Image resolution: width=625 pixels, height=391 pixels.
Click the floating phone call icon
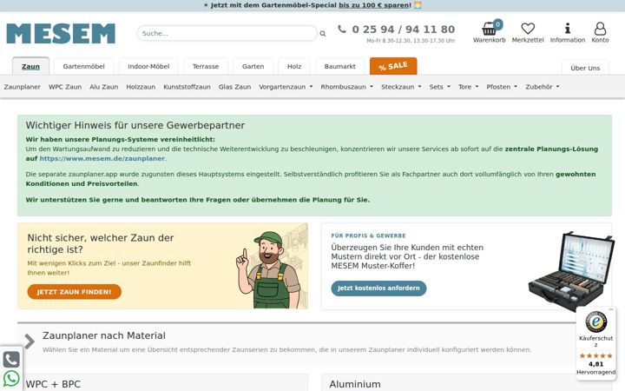[11, 360]
